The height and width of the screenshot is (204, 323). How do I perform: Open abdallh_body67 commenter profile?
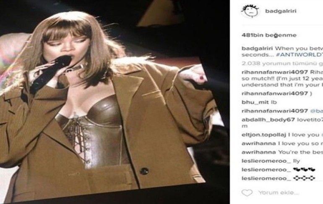[268, 120]
